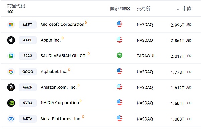Click the Google logo icon

[x=11, y=72]
